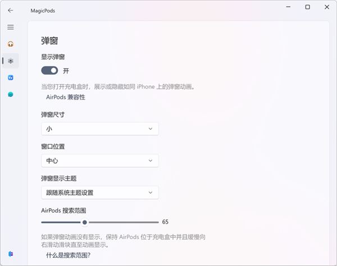Click the AirPods 搜索范围 slider thumb
Viewport: 337px width, 266px height.
click(85, 222)
